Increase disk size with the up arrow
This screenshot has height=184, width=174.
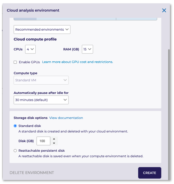[x=54, y=139]
